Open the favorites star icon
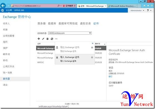Viewport: 155px width, 109px height. tap(148, 6)
